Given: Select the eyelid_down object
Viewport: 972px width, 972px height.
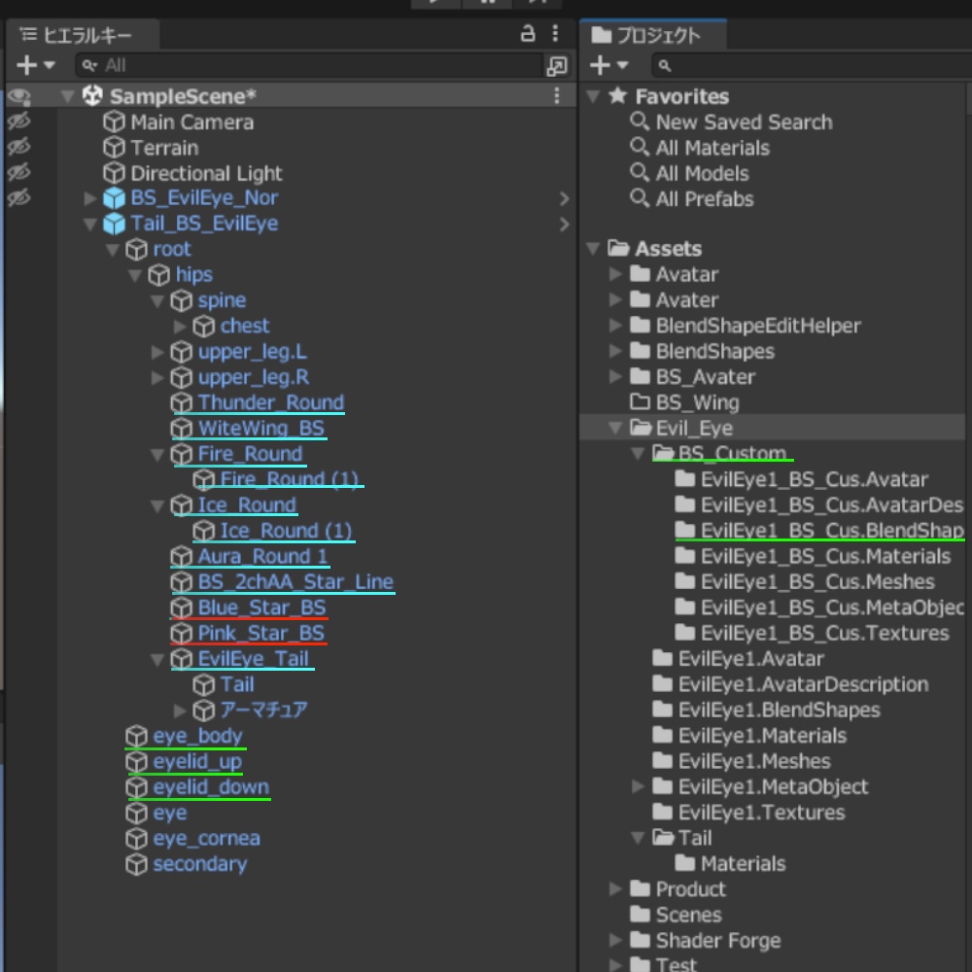Looking at the screenshot, I should pyautogui.click(x=211, y=786).
